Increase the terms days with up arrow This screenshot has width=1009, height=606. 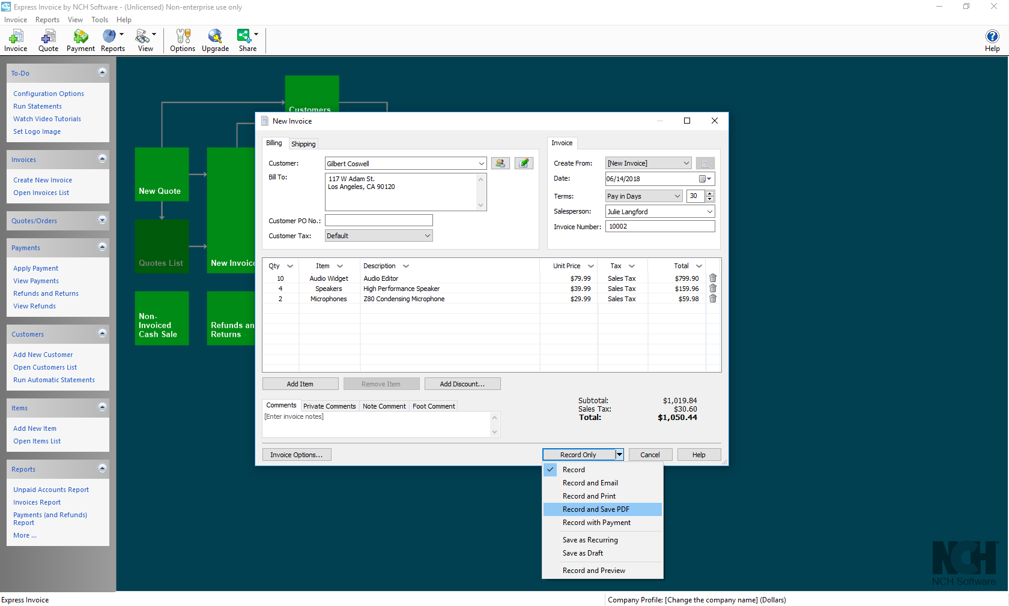710,193
